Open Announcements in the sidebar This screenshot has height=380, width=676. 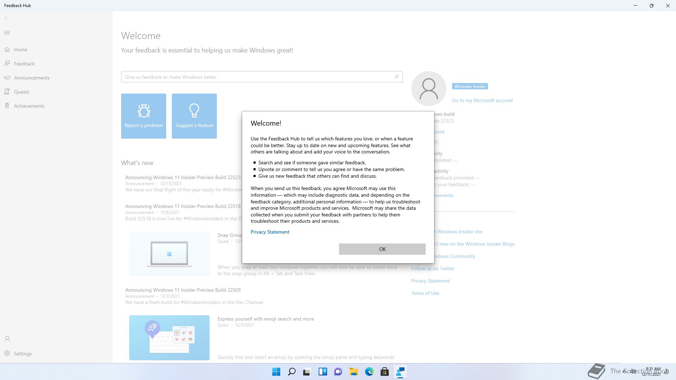pos(56,78)
